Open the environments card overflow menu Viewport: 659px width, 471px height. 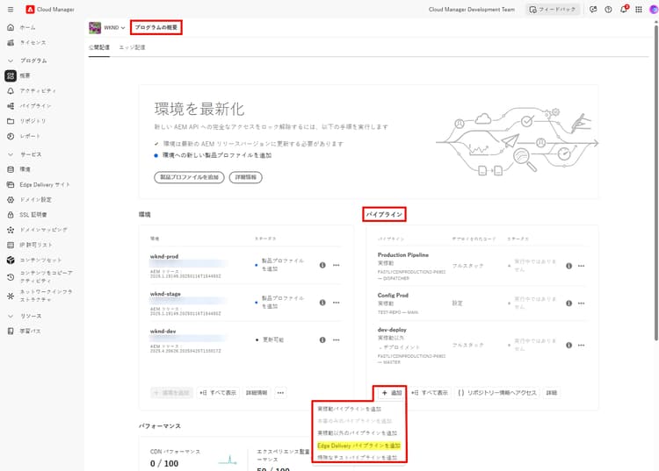pyautogui.click(x=280, y=393)
